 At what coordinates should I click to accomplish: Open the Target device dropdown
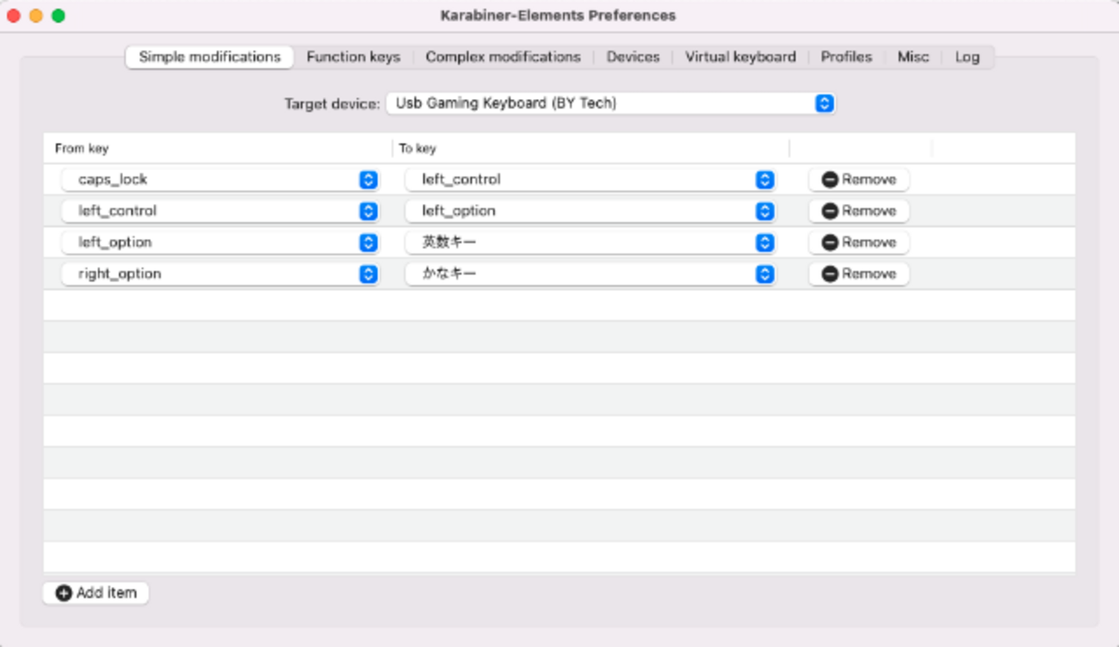click(610, 103)
